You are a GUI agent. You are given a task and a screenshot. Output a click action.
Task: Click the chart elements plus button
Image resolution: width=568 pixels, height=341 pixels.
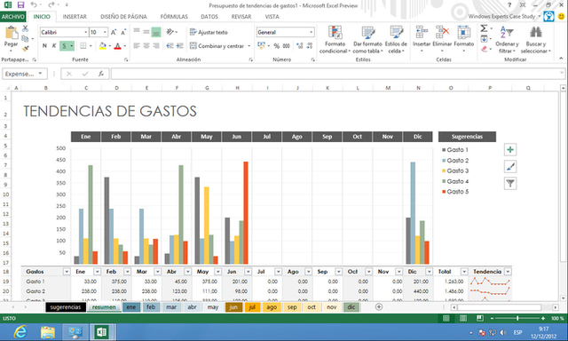pos(510,150)
